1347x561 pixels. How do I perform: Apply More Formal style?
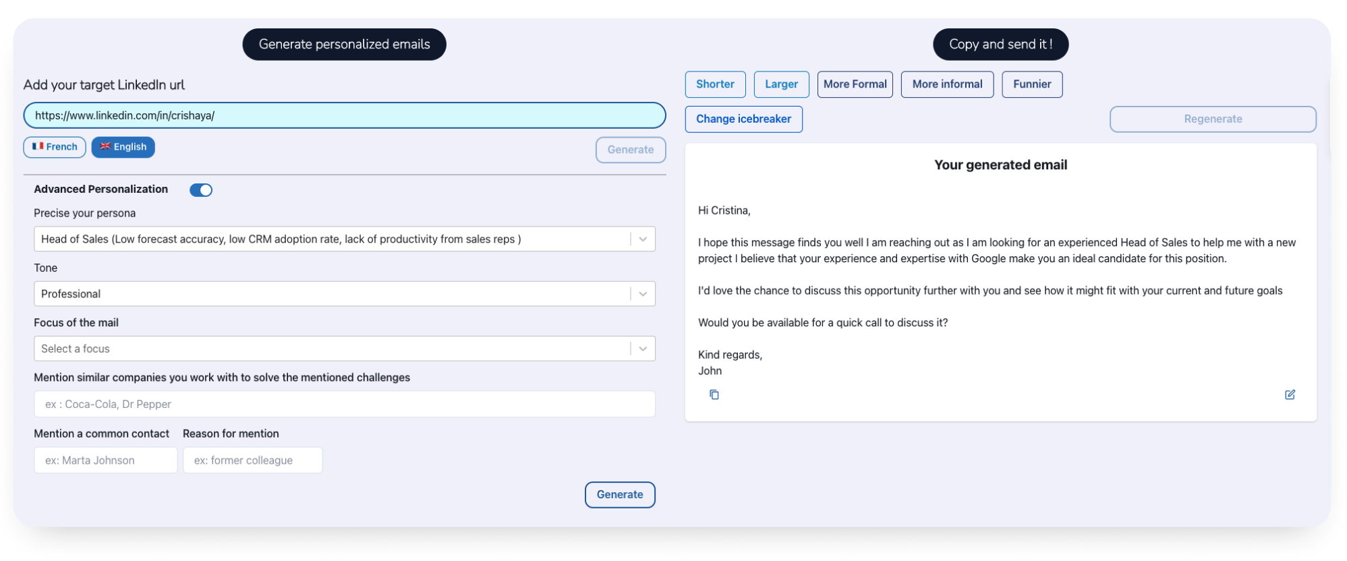click(x=855, y=84)
